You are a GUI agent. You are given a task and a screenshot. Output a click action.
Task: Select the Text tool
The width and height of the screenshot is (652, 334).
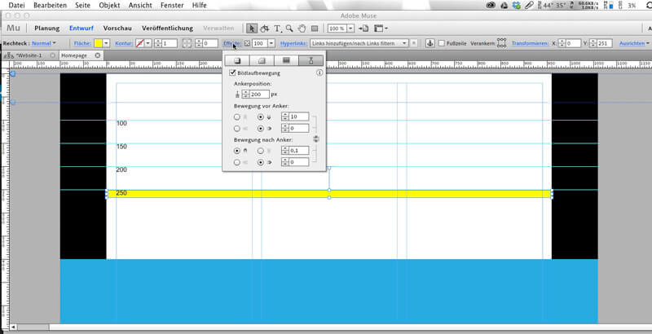[x=277, y=29]
